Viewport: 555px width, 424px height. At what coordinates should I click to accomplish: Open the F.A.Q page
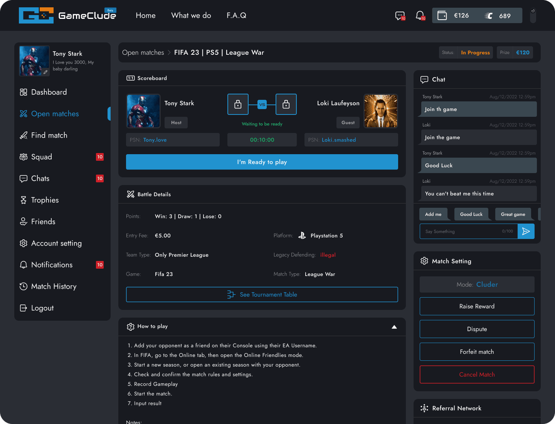(236, 15)
